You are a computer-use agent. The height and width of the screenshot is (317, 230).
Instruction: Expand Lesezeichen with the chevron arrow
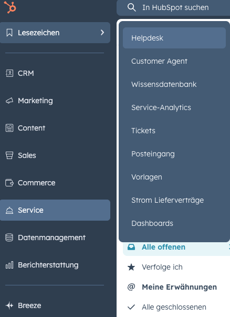click(102, 32)
